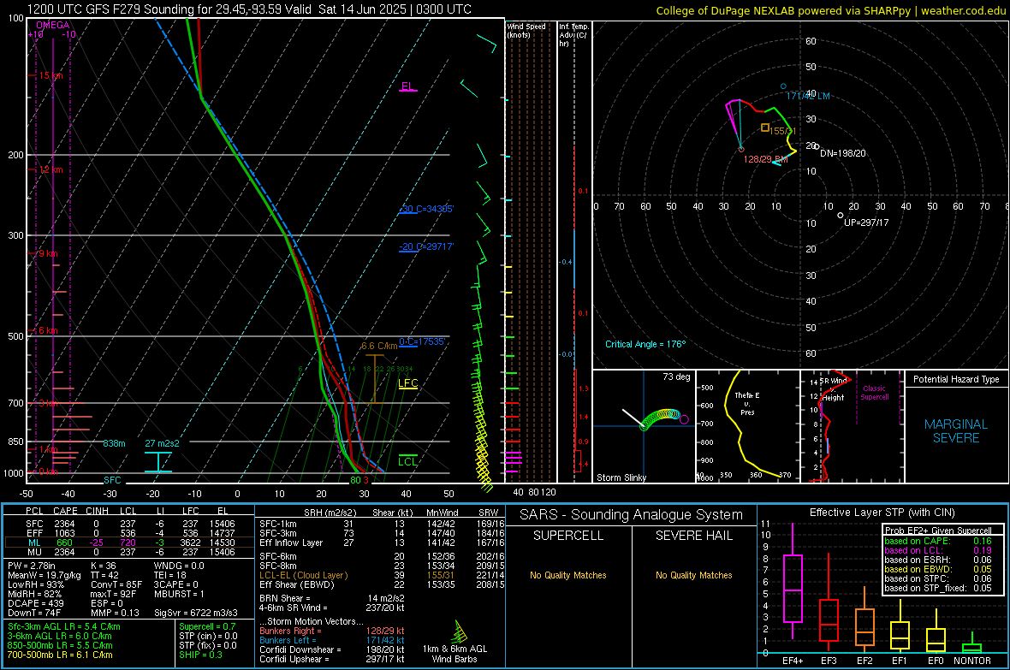Click the 171/42 LM hodograph label

808,96
